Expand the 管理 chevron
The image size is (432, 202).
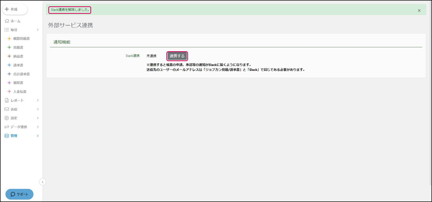[x=38, y=136]
